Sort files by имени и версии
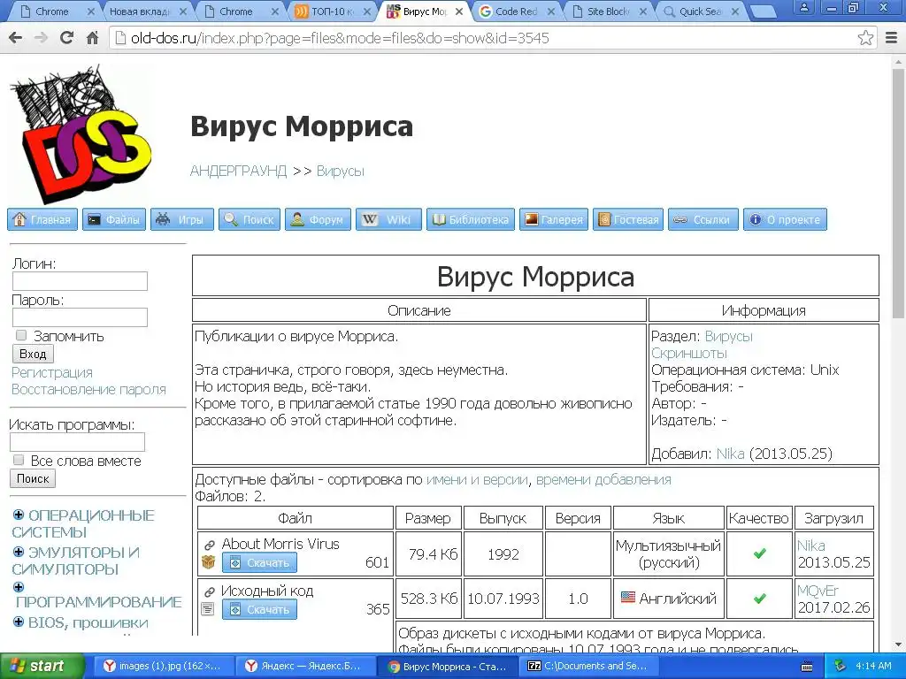The width and height of the screenshot is (906, 679). click(x=477, y=480)
